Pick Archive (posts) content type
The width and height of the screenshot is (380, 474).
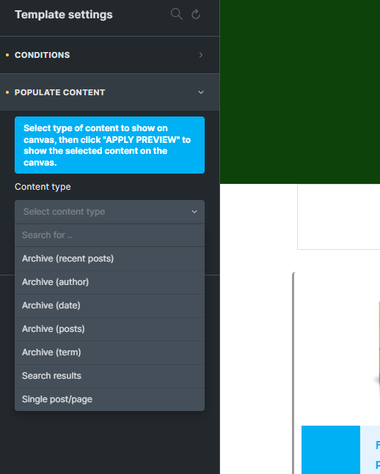(109, 329)
